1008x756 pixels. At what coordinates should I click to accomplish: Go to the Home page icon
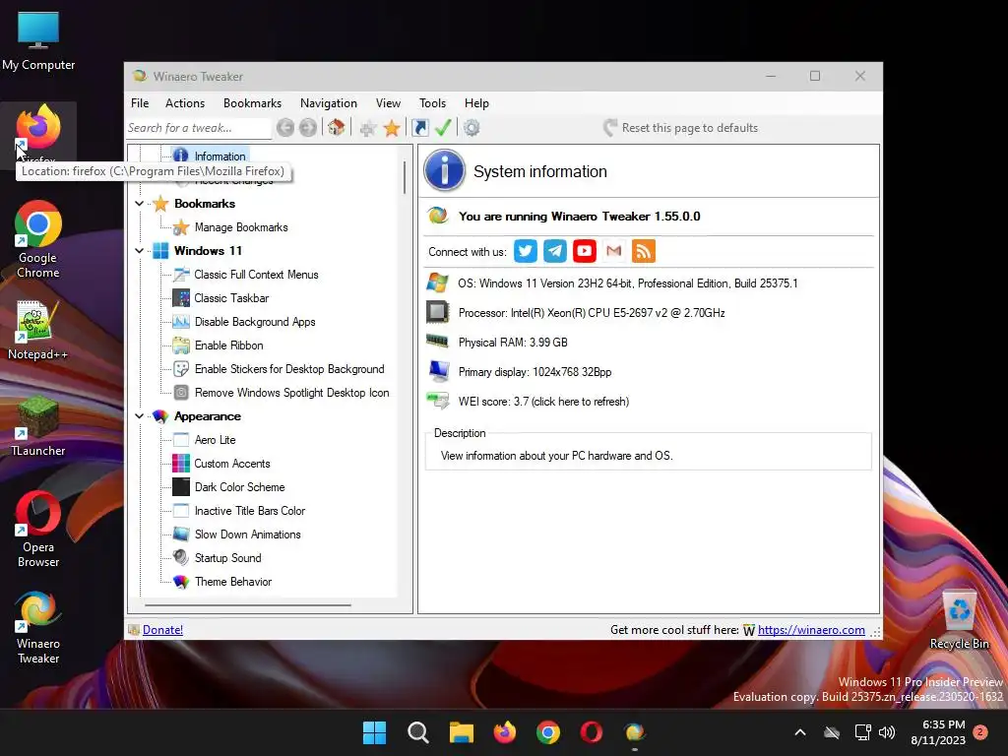336,127
